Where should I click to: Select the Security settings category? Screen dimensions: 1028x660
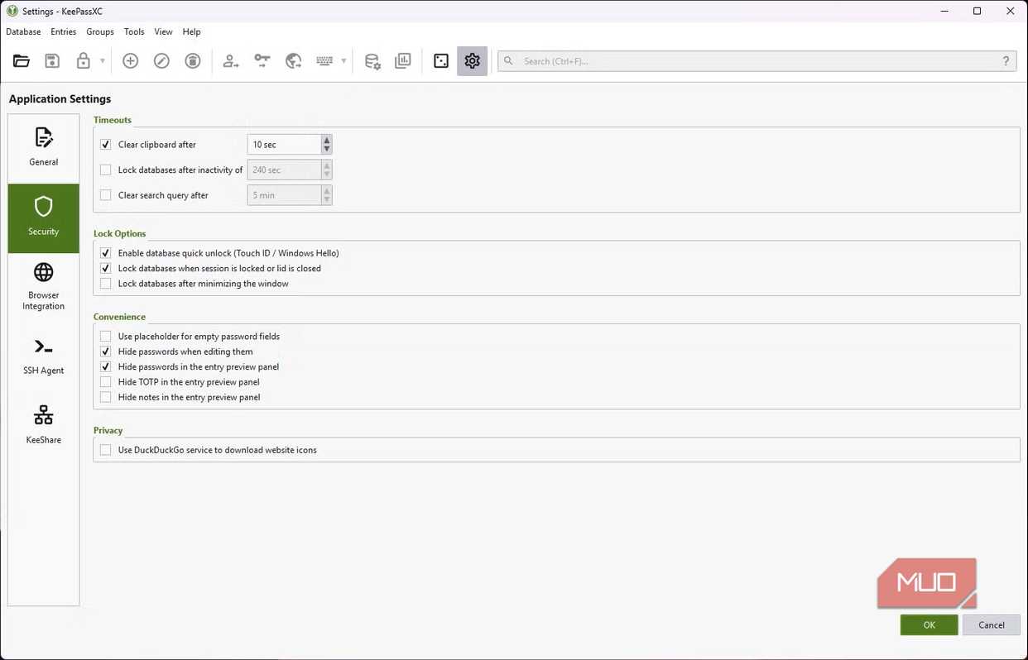[44, 218]
